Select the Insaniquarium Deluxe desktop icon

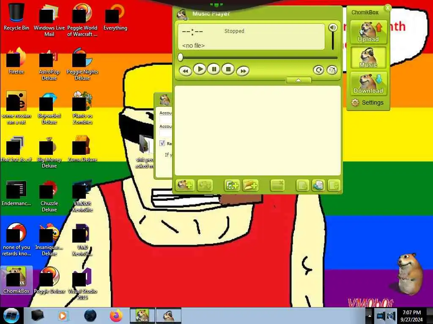click(49, 240)
